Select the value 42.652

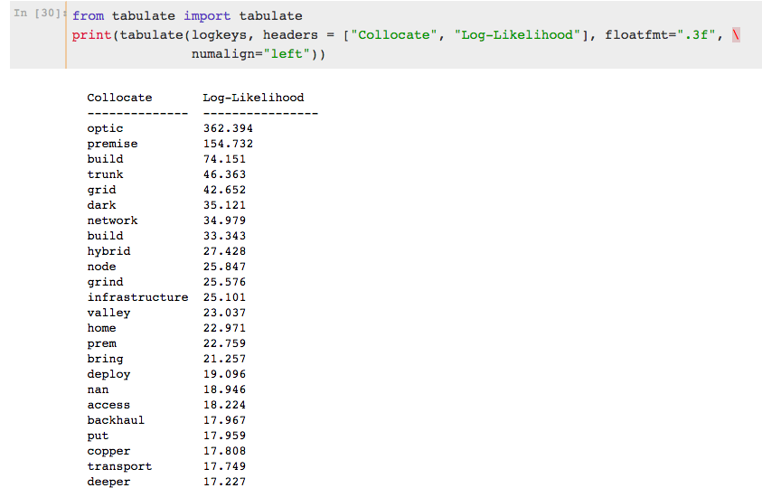tap(224, 190)
